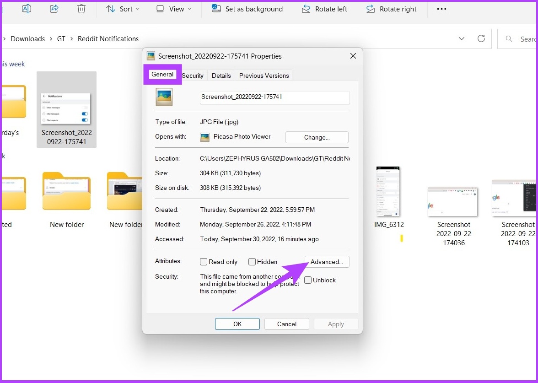
Task: Click the Change... button
Action: tap(317, 137)
